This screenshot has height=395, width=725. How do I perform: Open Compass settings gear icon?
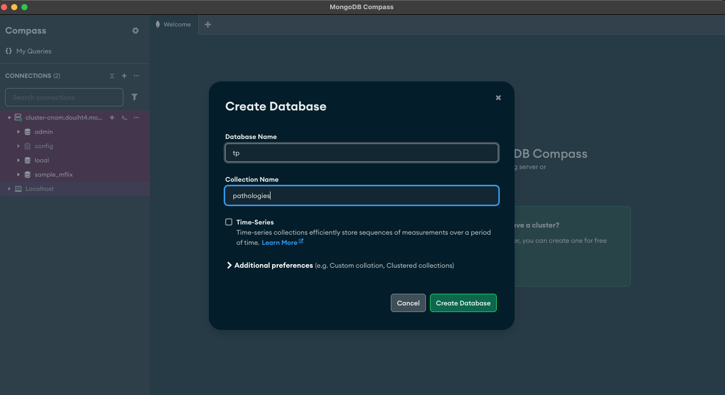(136, 31)
